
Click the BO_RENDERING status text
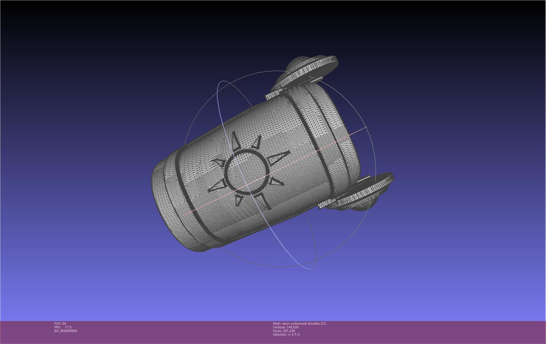66,331
